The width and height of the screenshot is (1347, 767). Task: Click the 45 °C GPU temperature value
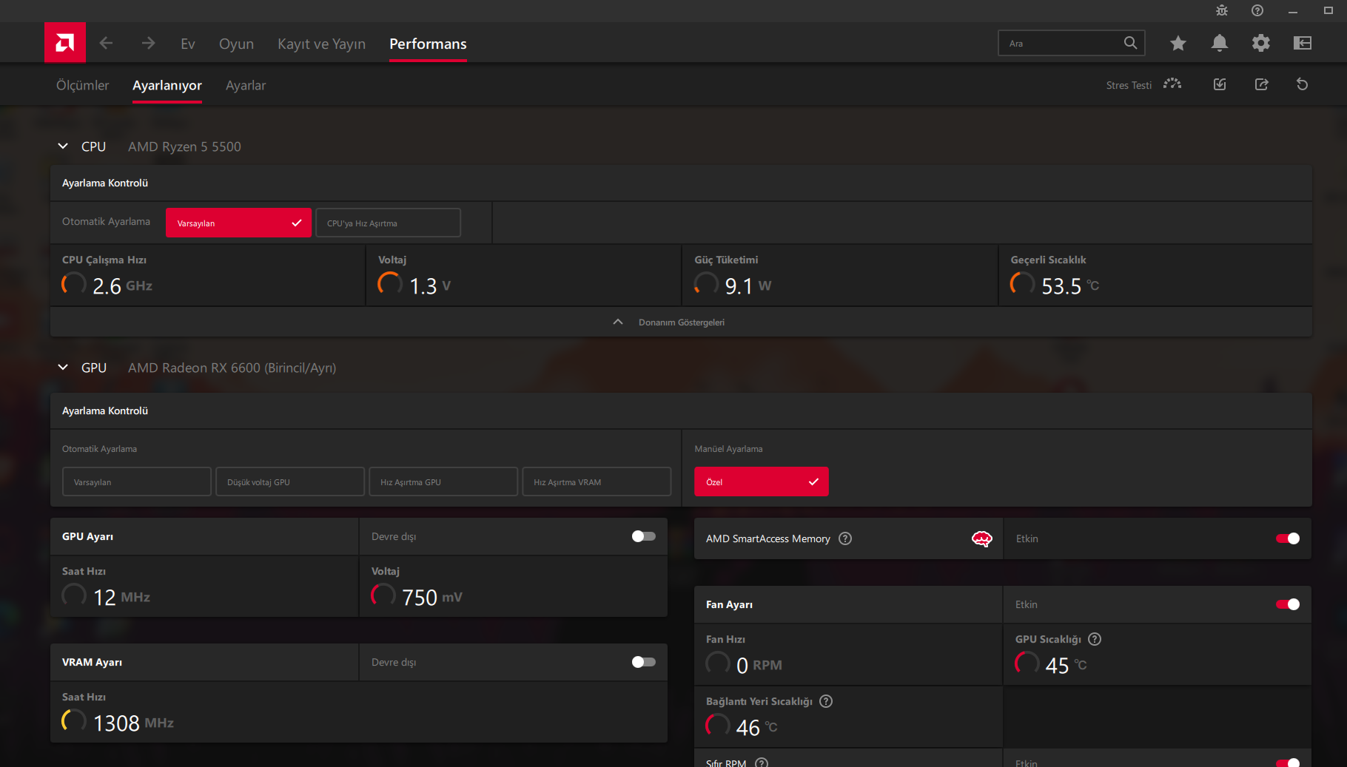coord(1066,666)
